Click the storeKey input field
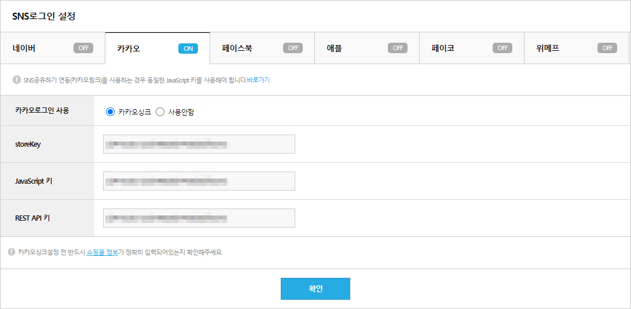 pyautogui.click(x=199, y=144)
